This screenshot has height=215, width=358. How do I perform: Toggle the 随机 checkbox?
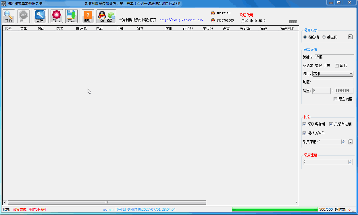coord(337,65)
